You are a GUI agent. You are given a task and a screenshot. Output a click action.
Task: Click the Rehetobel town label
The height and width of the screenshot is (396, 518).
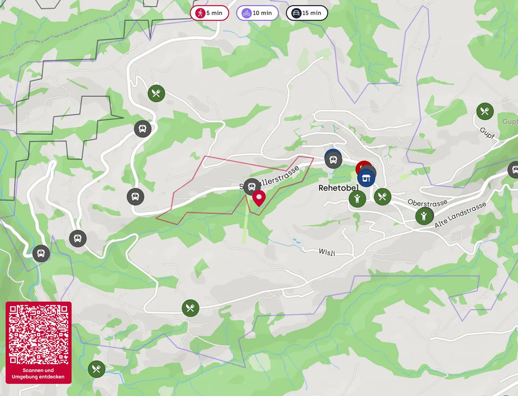(338, 188)
